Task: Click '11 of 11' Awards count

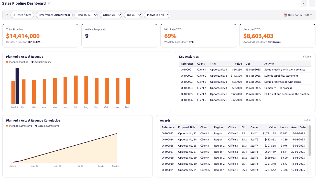Action: 307,120
